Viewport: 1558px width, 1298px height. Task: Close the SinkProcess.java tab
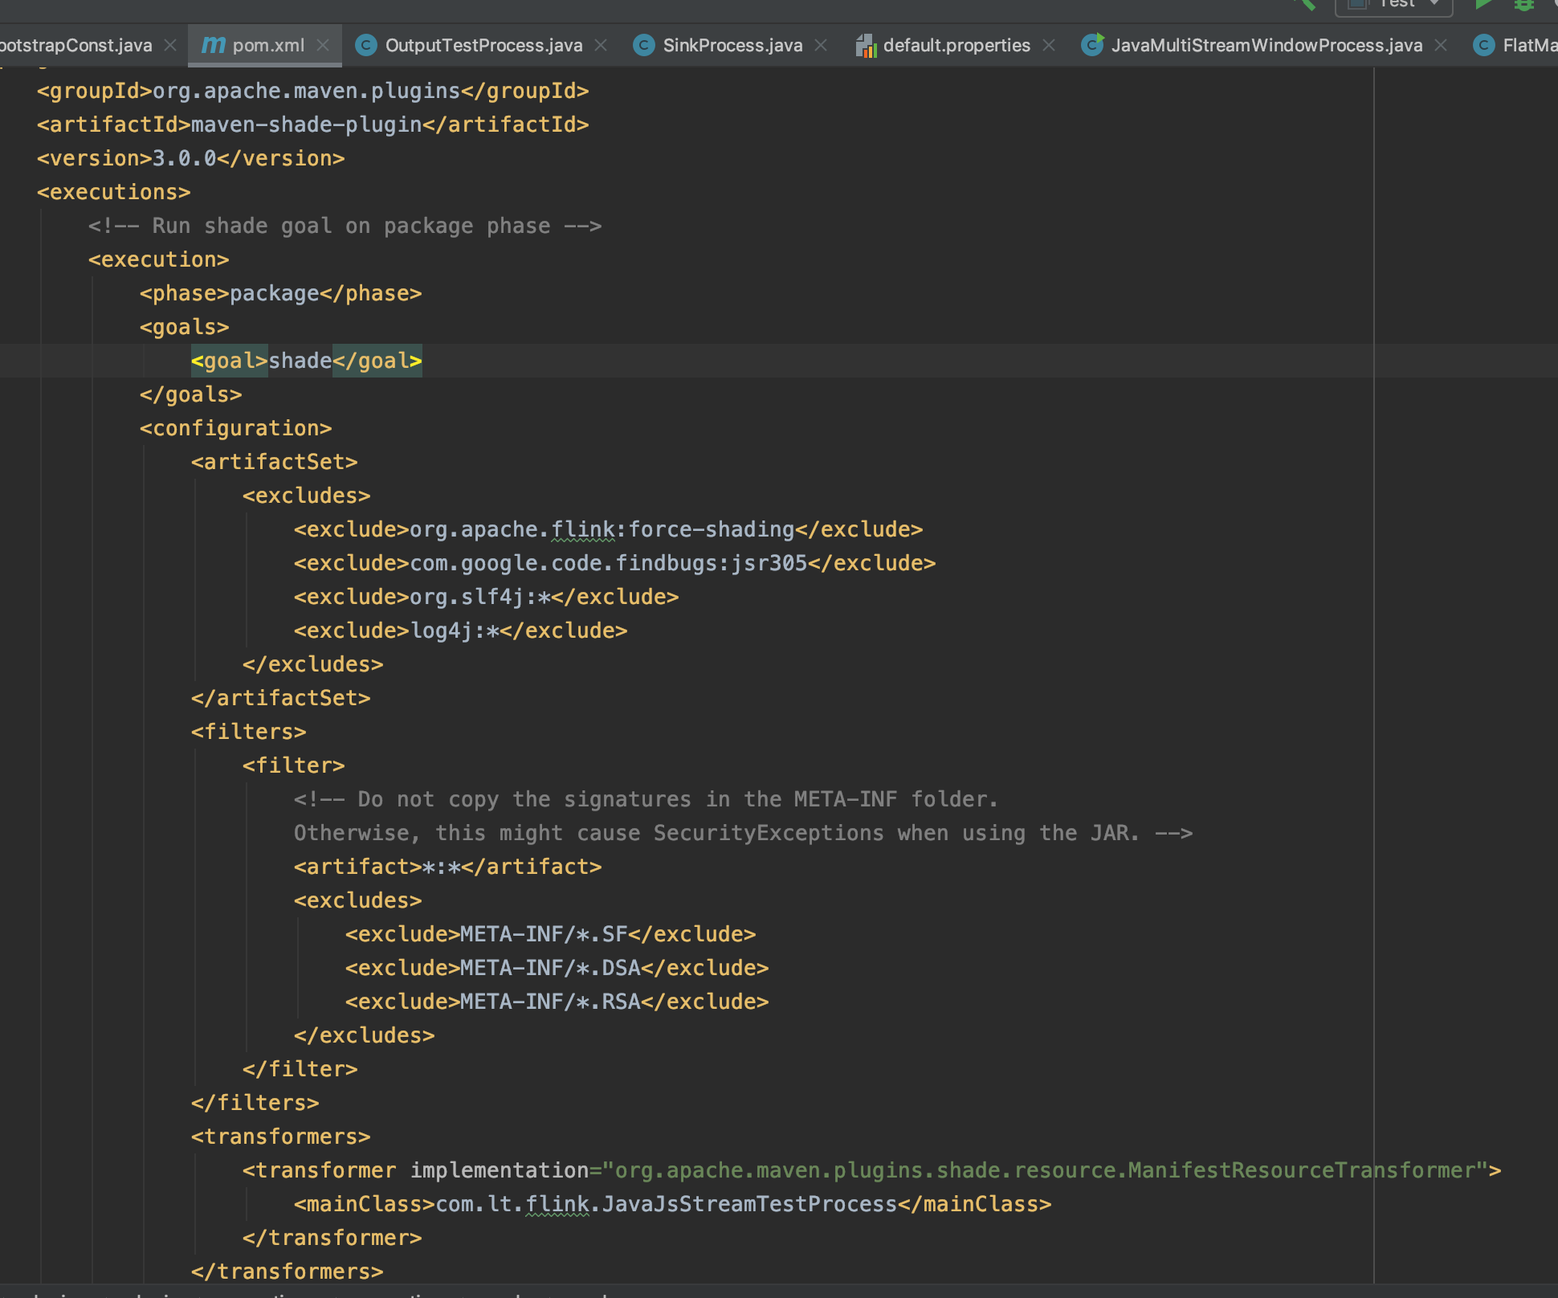click(x=821, y=45)
